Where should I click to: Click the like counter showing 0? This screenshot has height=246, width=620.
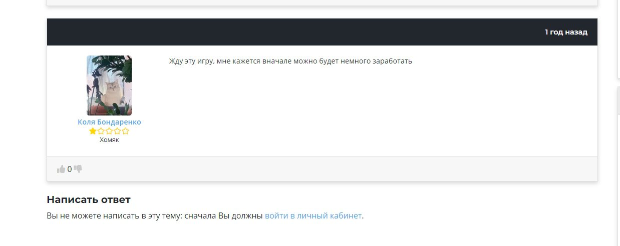[70, 169]
